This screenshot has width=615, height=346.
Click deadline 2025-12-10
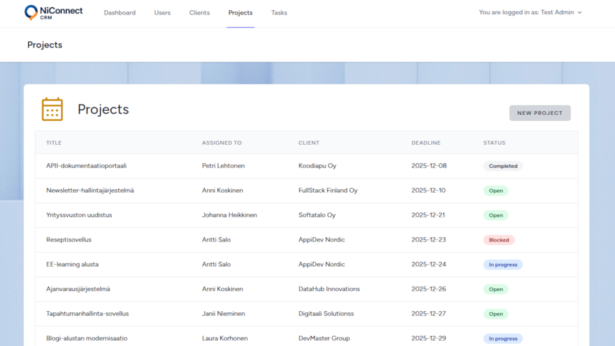tap(428, 190)
